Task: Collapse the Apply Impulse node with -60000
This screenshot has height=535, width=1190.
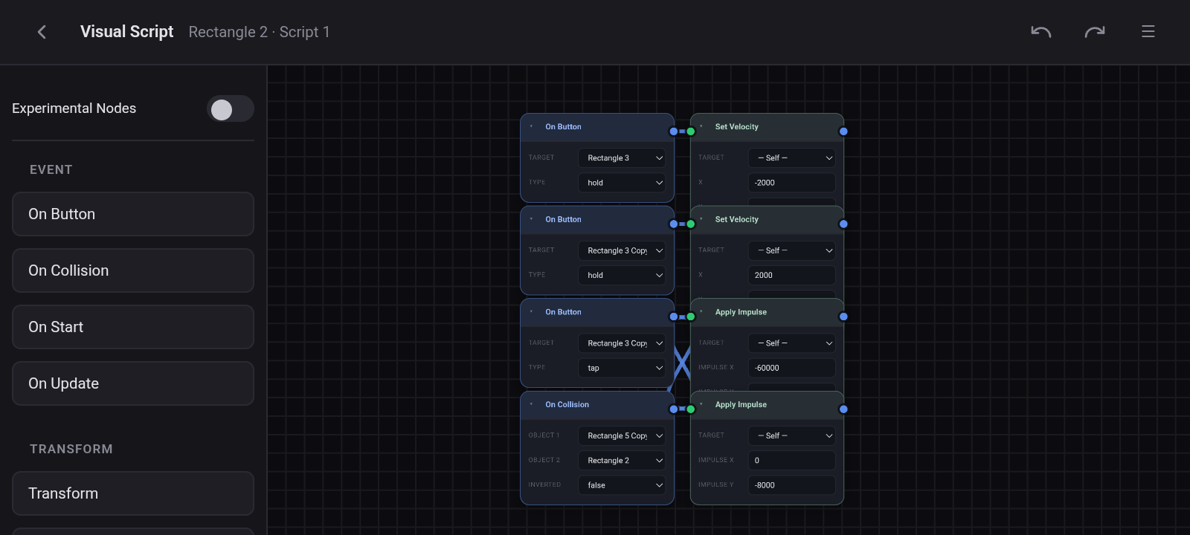Action: point(701,312)
